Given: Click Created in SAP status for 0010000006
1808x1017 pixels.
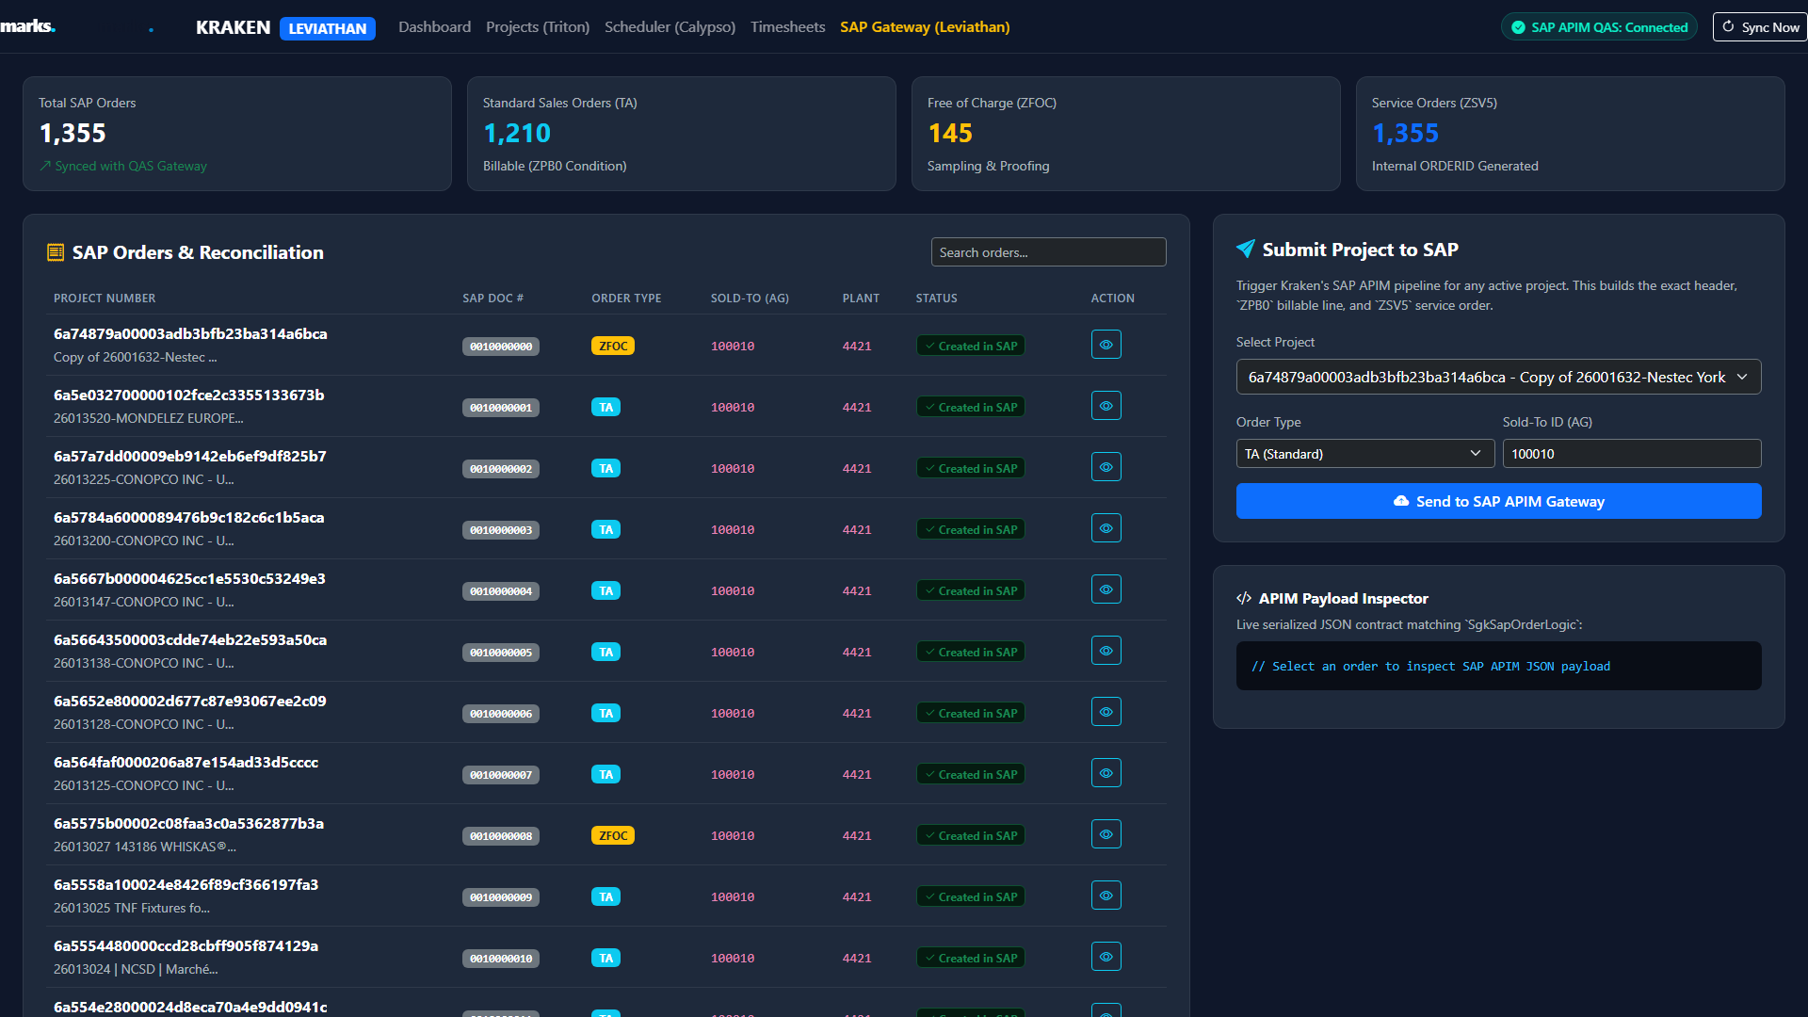Looking at the screenshot, I should point(971,713).
